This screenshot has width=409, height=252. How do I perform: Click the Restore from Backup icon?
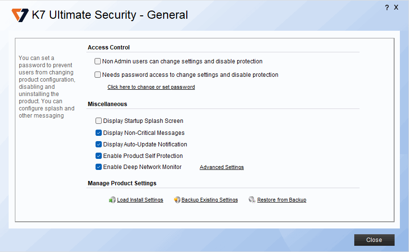[x=252, y=200]
